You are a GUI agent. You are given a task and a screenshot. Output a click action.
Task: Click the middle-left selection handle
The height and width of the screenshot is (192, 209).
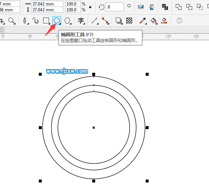pyautogui.click(x=40, y=128)
